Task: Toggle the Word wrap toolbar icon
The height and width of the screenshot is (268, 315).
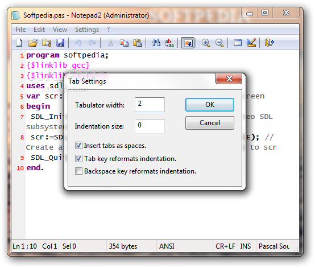Action: [188, 43]
